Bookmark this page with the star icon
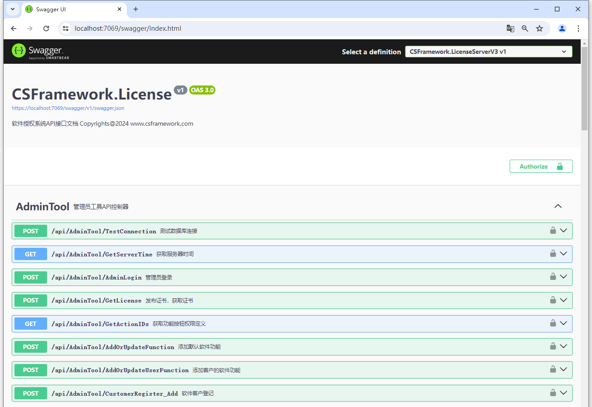 click(539, 28)
